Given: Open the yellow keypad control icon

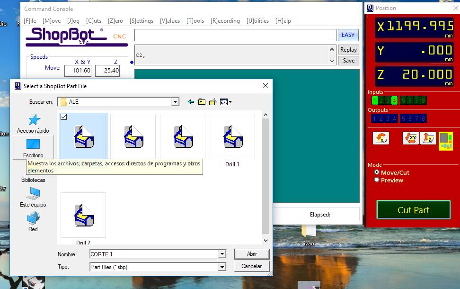Looking at the screenshot, I should [x=446, y=141].
